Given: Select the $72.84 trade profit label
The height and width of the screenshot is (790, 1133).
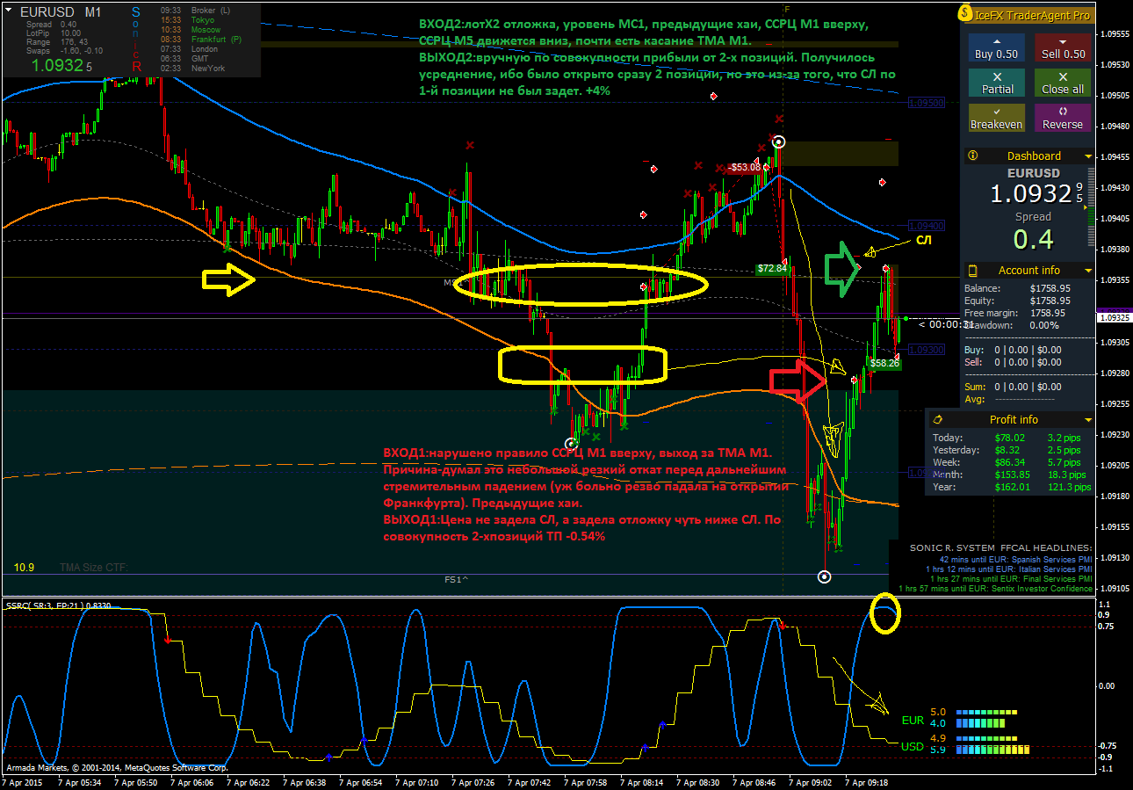Looking at the screenshot, I should 772,268.
